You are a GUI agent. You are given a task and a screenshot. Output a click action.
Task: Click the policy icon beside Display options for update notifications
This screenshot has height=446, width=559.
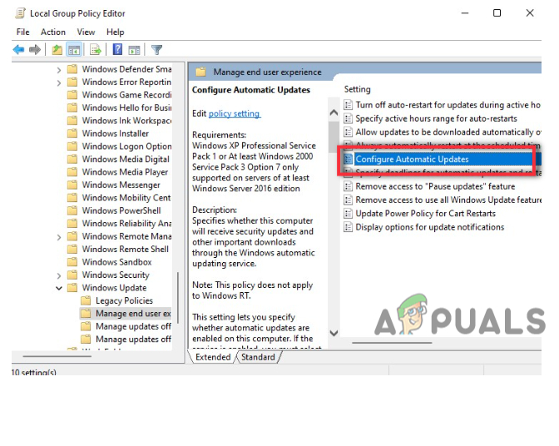pyautogui.click(x=348, y=226)
